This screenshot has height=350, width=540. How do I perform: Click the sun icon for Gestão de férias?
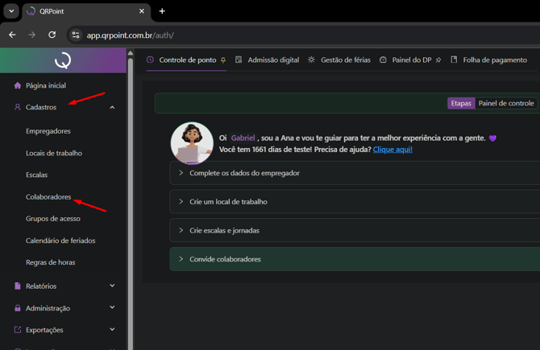311,60
